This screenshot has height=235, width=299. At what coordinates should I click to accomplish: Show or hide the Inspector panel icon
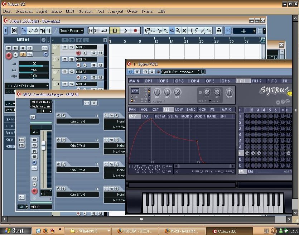24,30
